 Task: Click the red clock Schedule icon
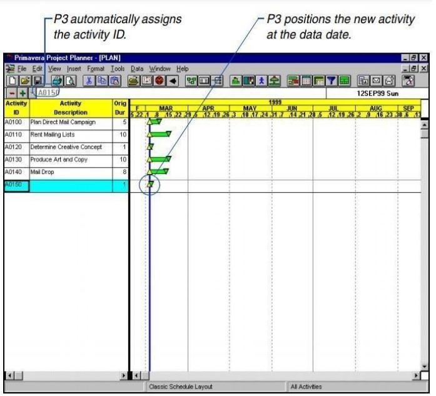tap(160, 81)
